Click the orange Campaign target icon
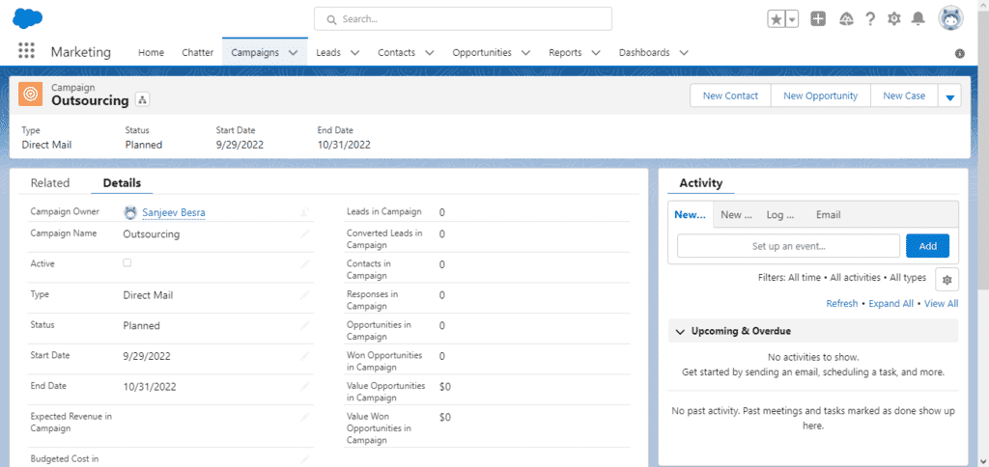The height and width of the screenshot is (467, 989). click(x=30, y=94)
